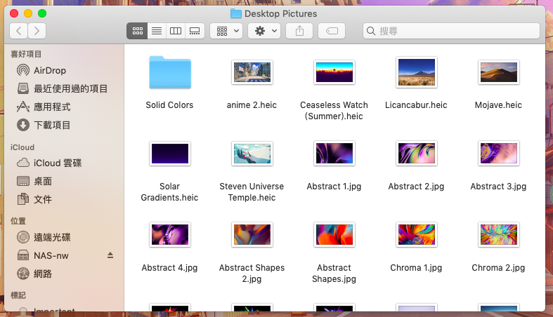Select iCloud 雲碟 in the sidebar
553x317 pixels.
click(x=58, y=163)
